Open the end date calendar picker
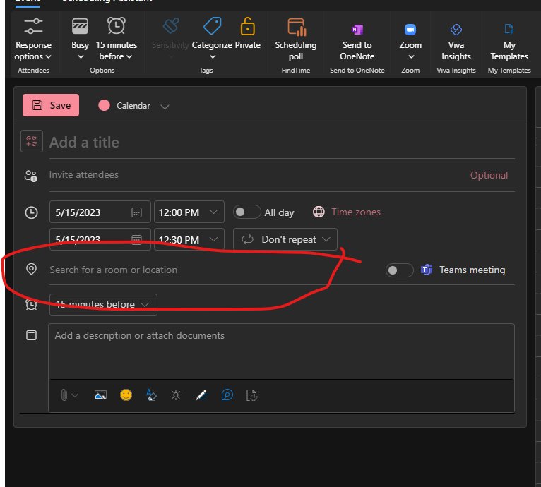The image size is (541, 487). 136,239
